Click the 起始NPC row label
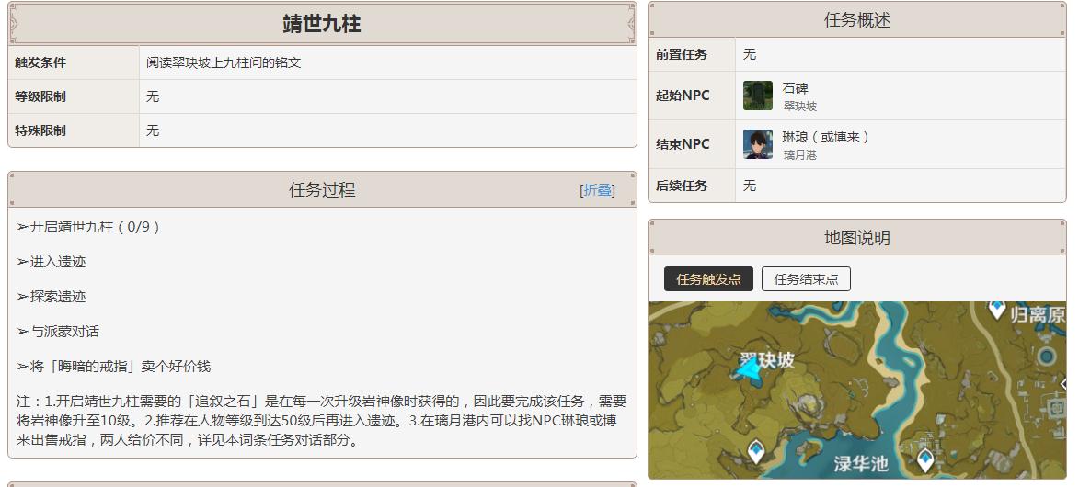This screenshot has width=1079, height=487. click(x=683, y=96)
